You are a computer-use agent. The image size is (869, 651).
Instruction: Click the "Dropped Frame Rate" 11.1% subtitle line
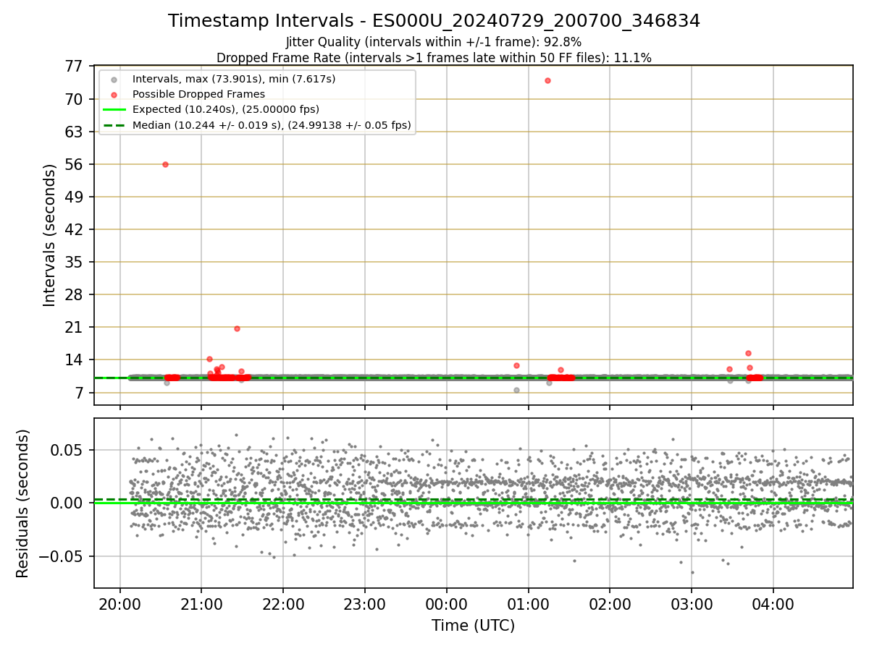[434, 58]
